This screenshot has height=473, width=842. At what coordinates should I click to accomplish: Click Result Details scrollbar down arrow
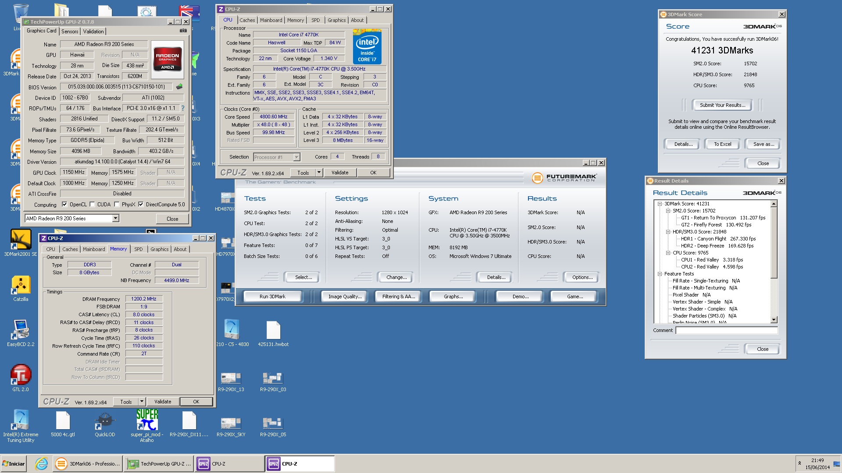pyautogui.click(x=774, y=320)
